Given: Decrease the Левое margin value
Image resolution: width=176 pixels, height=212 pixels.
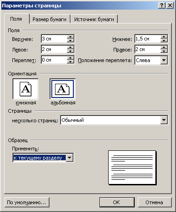Looking at the screenshot, I should (x=71, y=51).
